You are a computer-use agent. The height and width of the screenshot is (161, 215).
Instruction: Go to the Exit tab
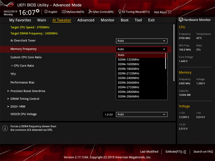click(x=151, y=20)
